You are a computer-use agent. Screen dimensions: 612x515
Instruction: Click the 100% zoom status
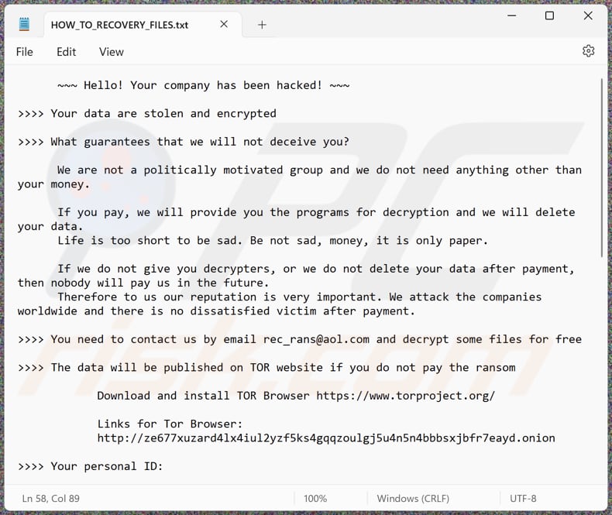315,499
